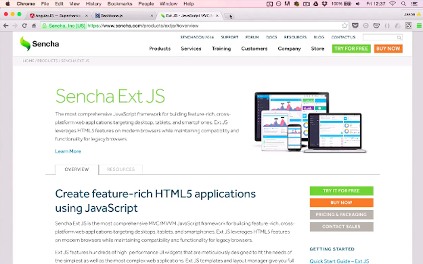
Task: Open the People menu
Action: pos(146,4)
